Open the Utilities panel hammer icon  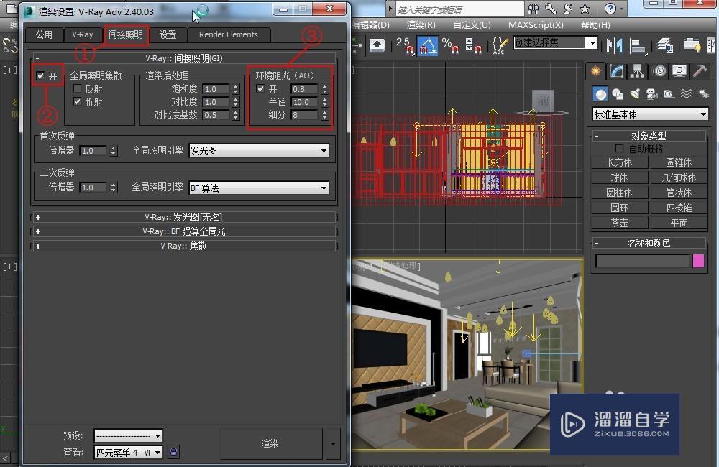pyautogui.click(x=698, y=71)
